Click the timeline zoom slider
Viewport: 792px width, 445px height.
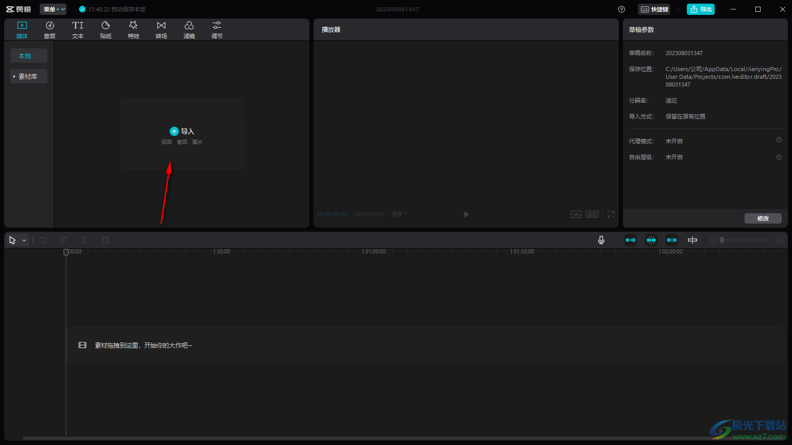click(746, 240)
